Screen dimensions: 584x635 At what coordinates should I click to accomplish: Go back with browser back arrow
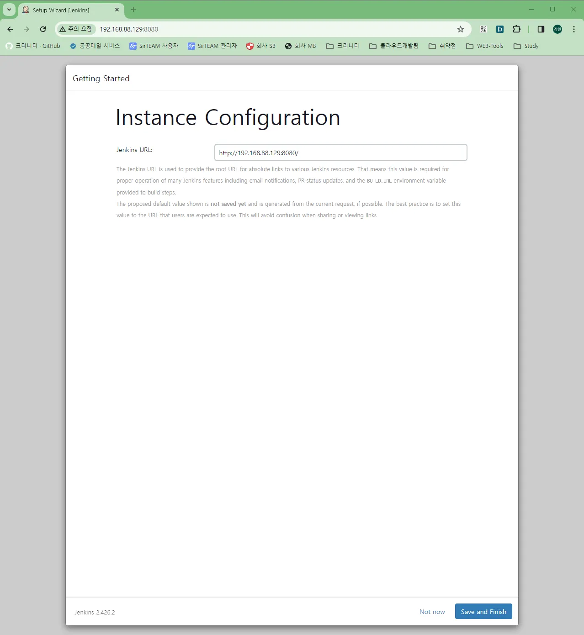tap(10, 29)
